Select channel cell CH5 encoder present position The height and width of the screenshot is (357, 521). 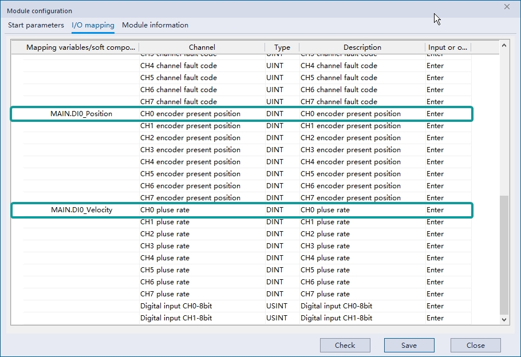click(x=202, y=174)
